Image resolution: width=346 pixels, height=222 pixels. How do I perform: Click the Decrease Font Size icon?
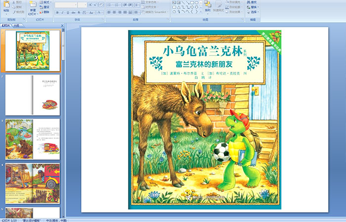coord(95,5)
